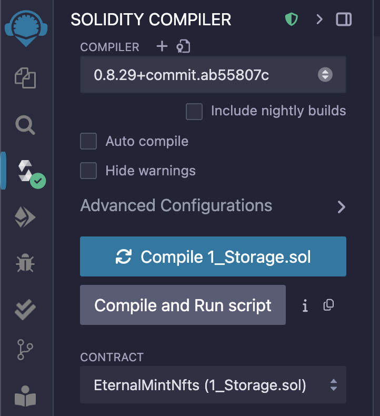Open the EternalMintNfts contract dropdown
This screenshot has width=380, height=416.
[213, 385]
